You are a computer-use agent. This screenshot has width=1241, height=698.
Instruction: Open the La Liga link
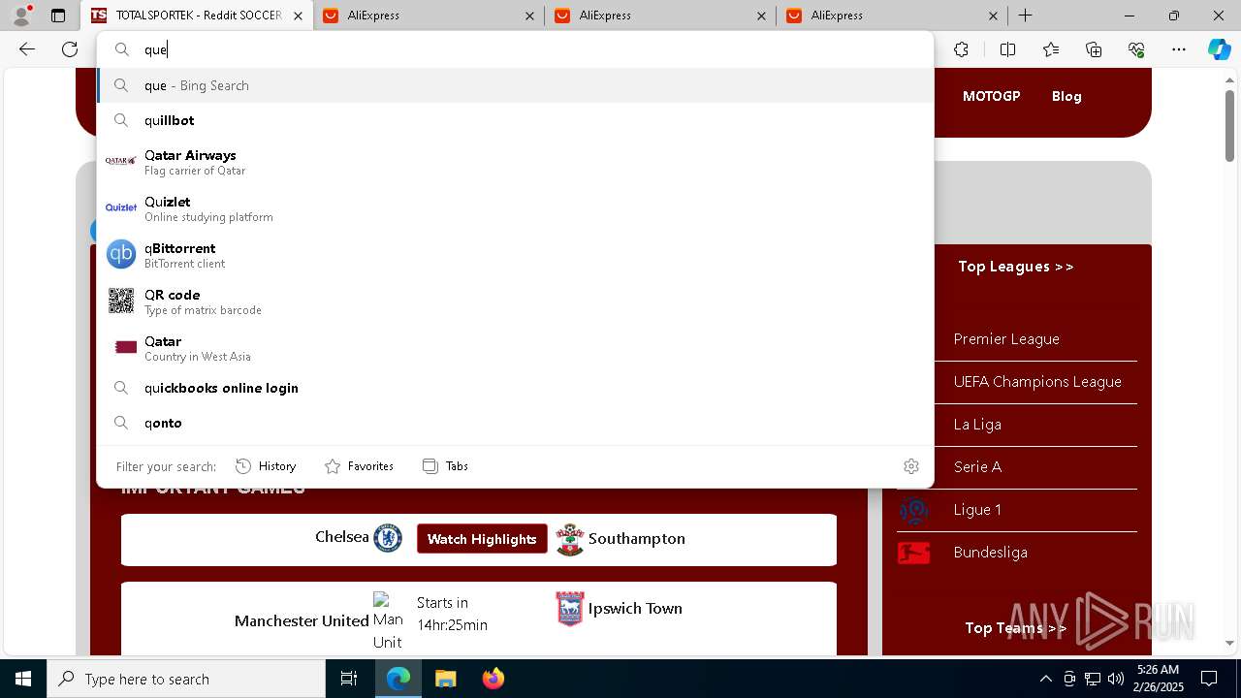point(977,425)
